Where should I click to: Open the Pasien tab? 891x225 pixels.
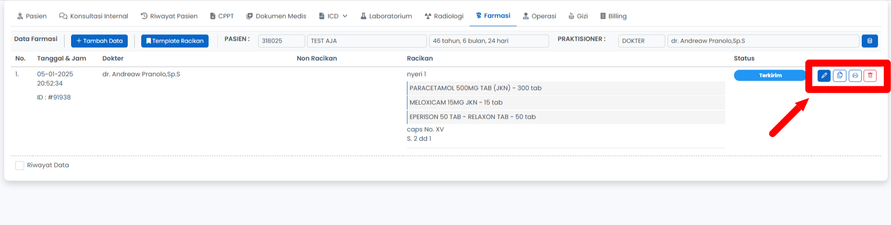coord(32,16)
